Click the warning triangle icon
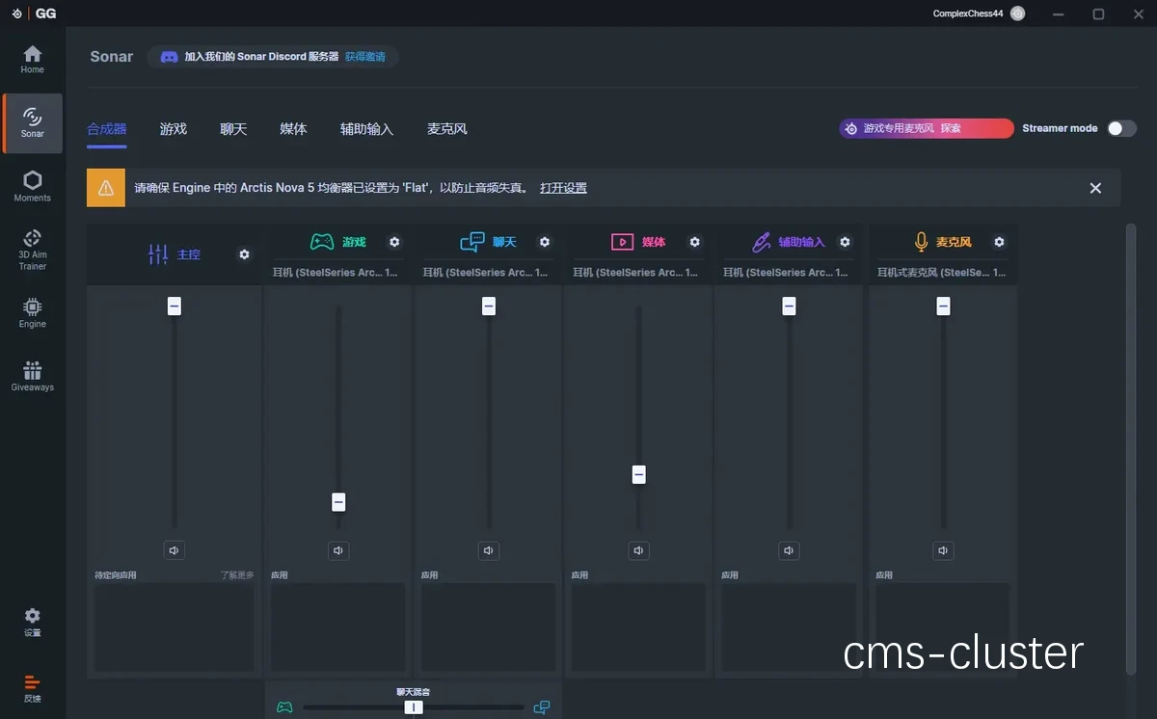This screenshot has width=1157, height=719. pos(106,188)
